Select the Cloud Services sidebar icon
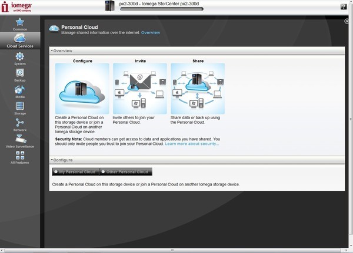Viewport: 353px width, 253px height. [20, 38]
